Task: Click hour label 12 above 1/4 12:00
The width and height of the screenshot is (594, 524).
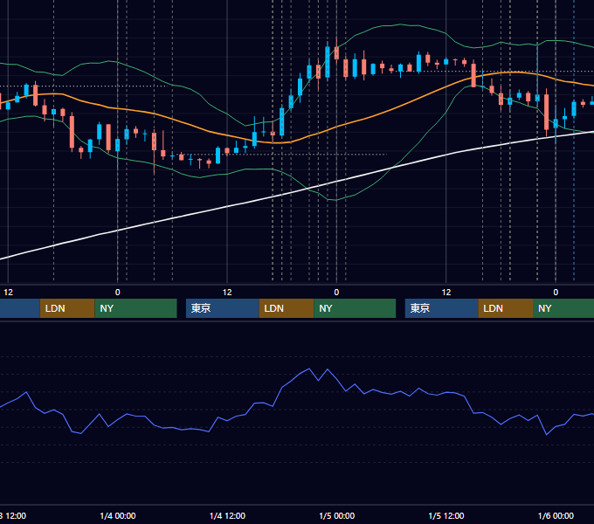Action: tap(227, 293)
